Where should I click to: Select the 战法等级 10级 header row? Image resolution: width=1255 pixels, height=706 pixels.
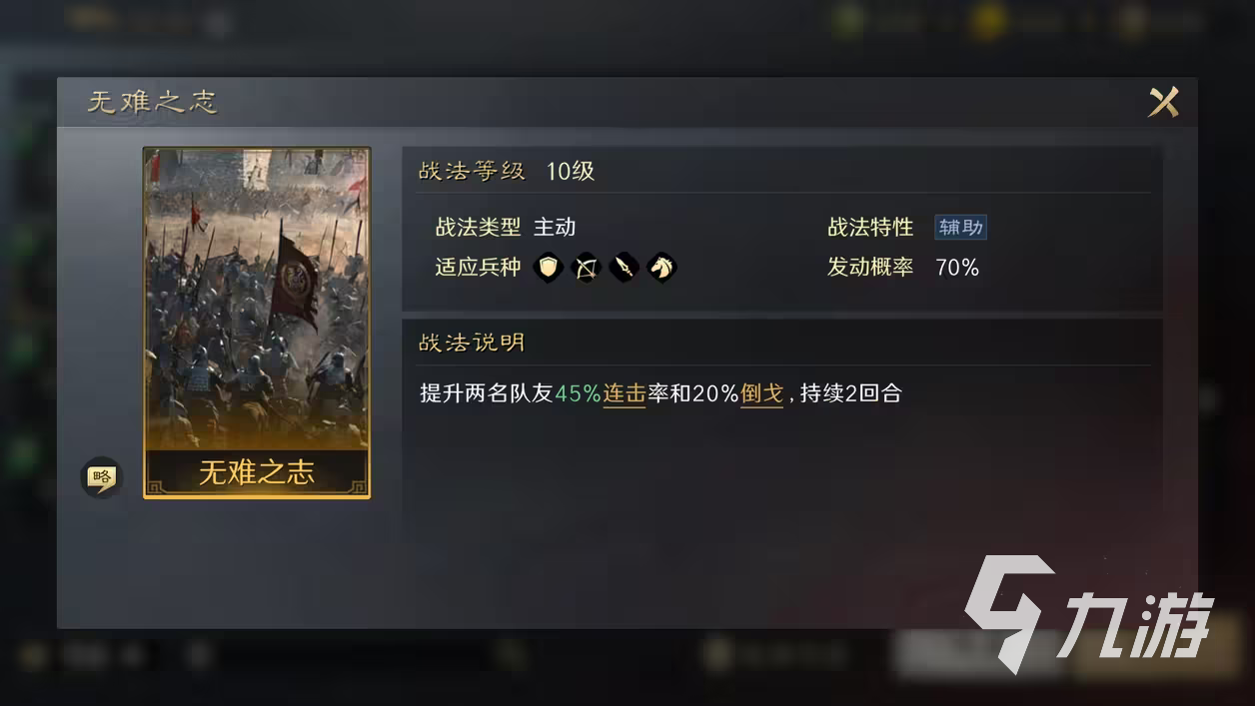click(x=782, y=171)
